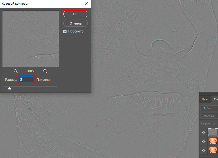The image size is (218, 158).
Task: Select the top gray layer thumbnail
Action: pos(213,132)
